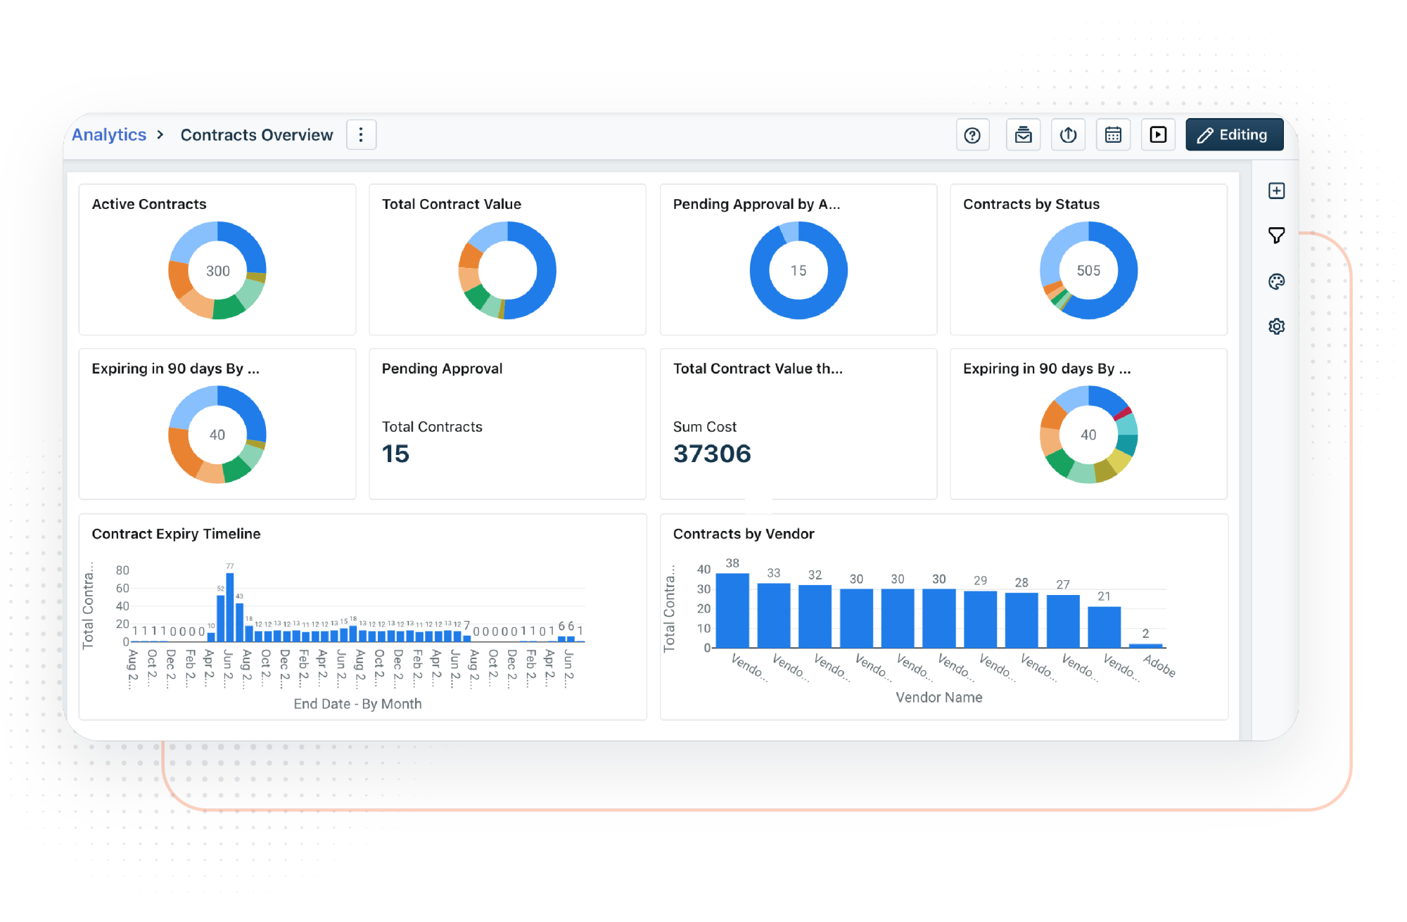Open the inbox/mail icon in the toolbar
Viewport: 1407px width, 922px height.
(1023, 134)
